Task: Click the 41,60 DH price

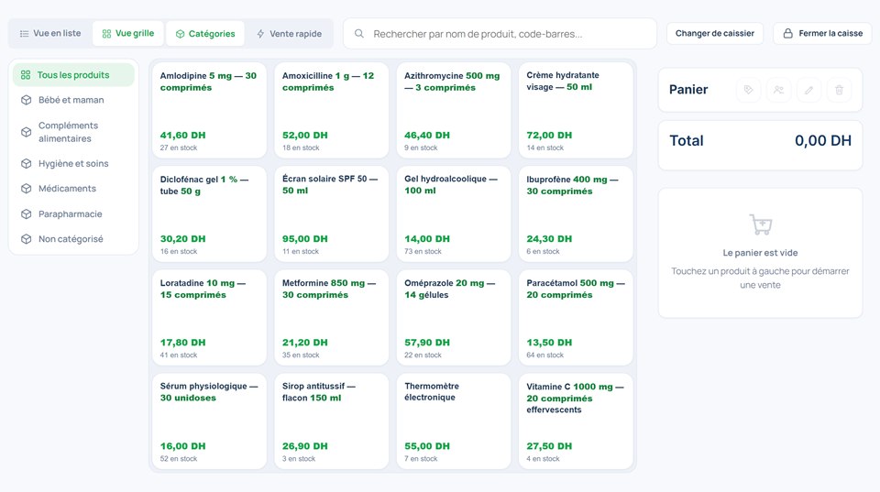Action: tap(183, 136)
